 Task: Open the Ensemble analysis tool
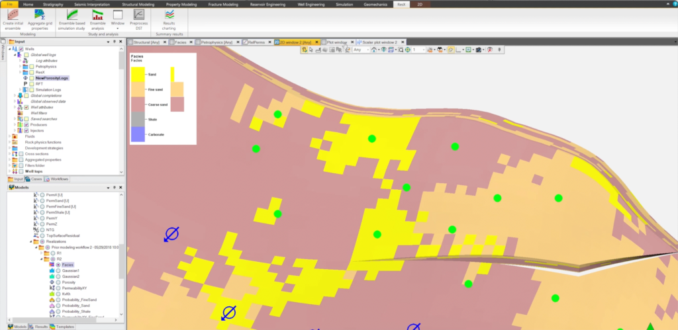click(x=97, y=15)
